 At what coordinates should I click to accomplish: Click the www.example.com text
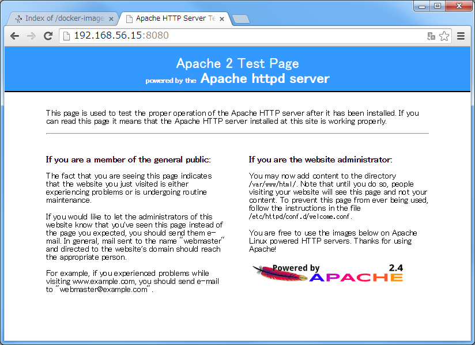(104, 282)
